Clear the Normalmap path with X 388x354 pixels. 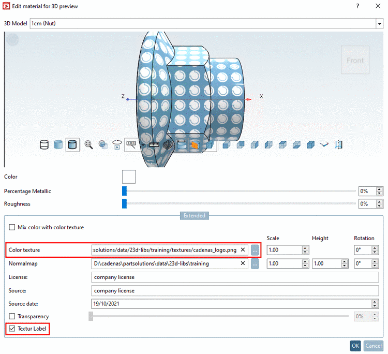[243, 263]
